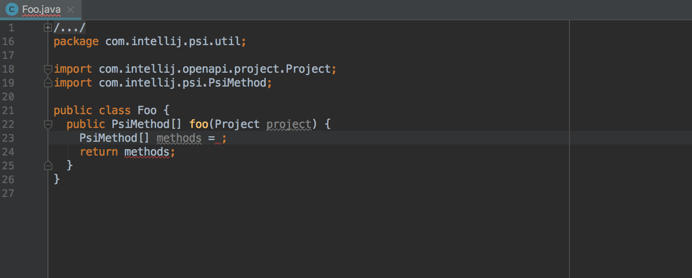Click the class name Foo
Image resolution: width=692 pixels, height=278 pixels.
[147, 110]
